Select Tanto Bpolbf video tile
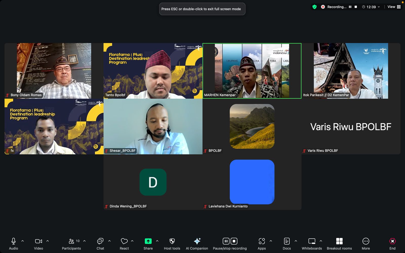The width and height of the screenshot is (405, 253). 153,71
